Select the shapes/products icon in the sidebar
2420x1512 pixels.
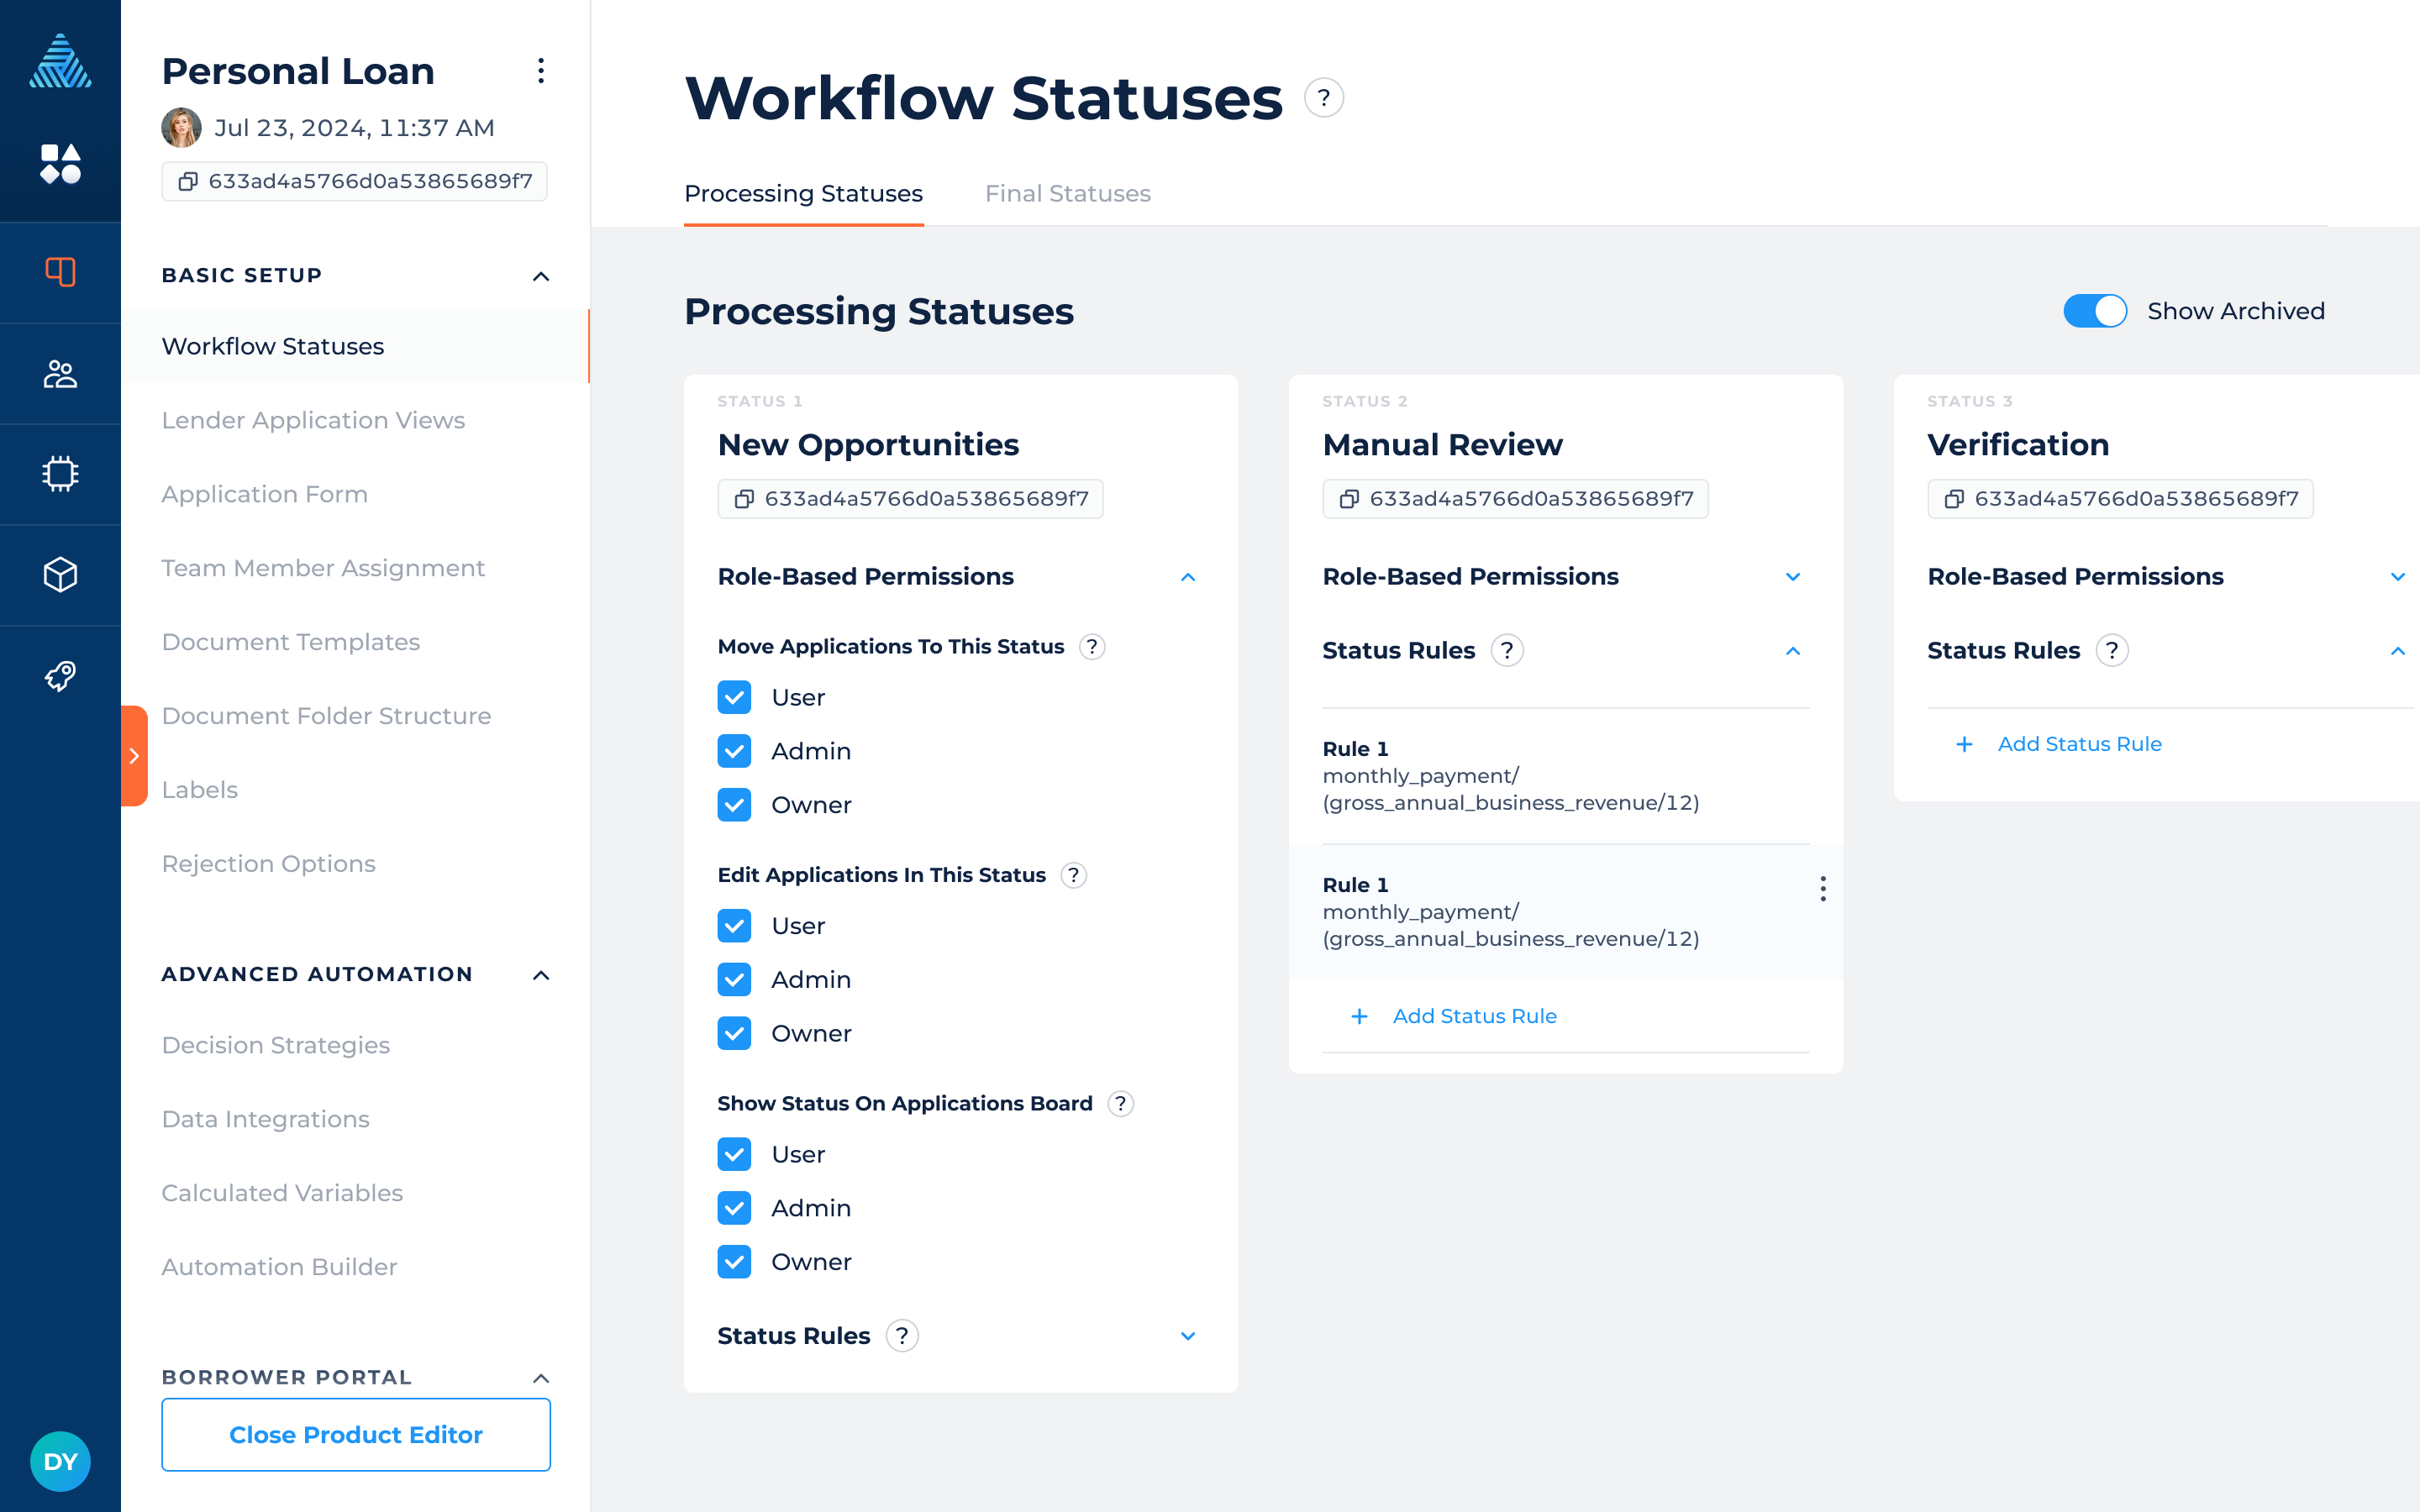60,162
